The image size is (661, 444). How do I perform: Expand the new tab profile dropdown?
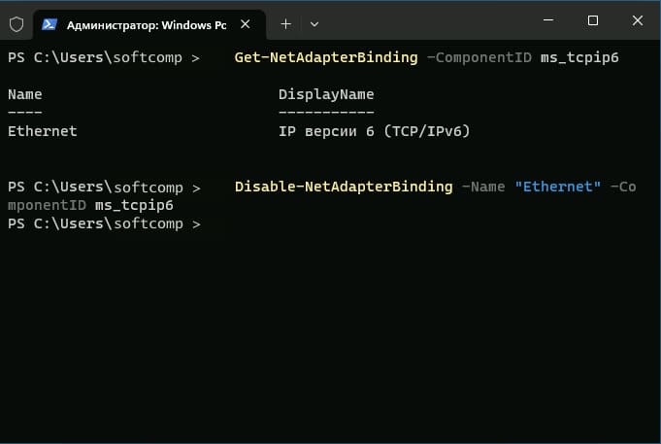pos(314,24)
